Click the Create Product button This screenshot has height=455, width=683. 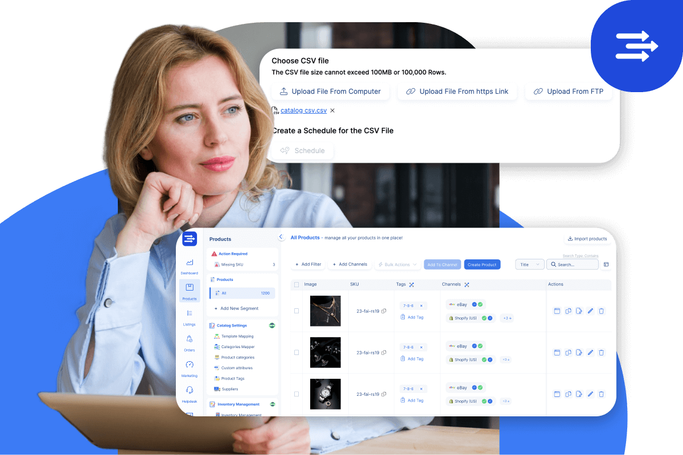(x=482, y=264)
